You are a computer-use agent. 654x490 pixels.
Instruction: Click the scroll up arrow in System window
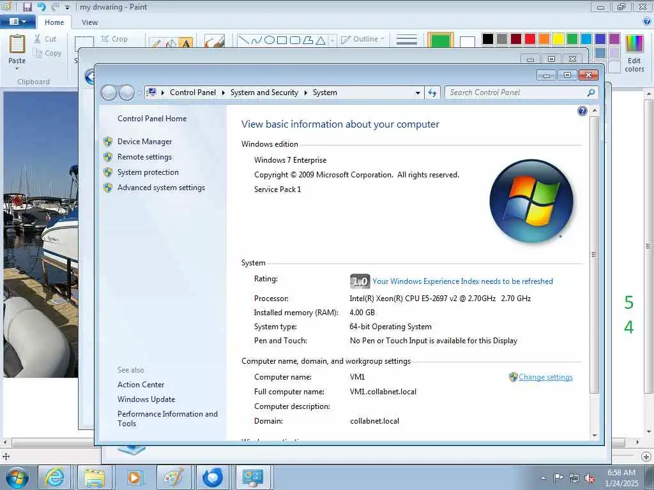click(x=595, y=111)
